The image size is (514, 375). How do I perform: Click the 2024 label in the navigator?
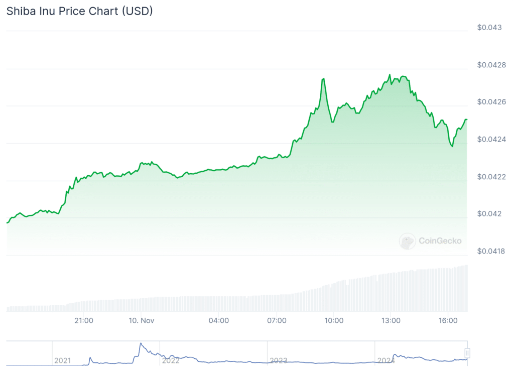pyautogui.click(x=386, y=360)
